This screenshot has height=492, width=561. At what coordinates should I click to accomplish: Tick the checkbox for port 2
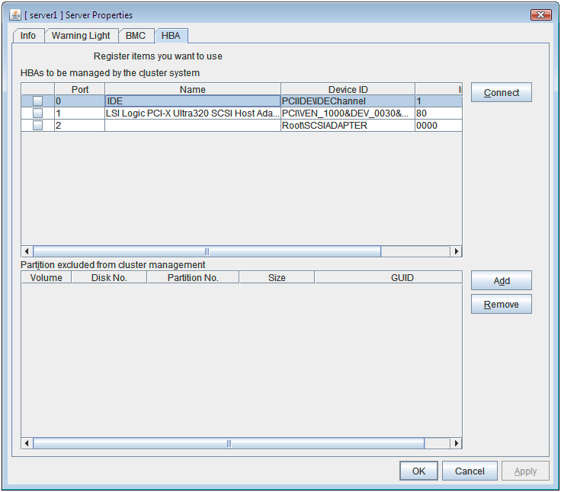37,126
